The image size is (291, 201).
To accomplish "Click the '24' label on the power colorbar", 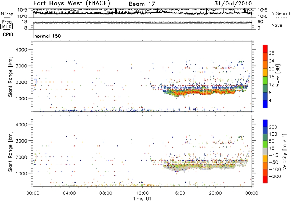I will 271,61.
